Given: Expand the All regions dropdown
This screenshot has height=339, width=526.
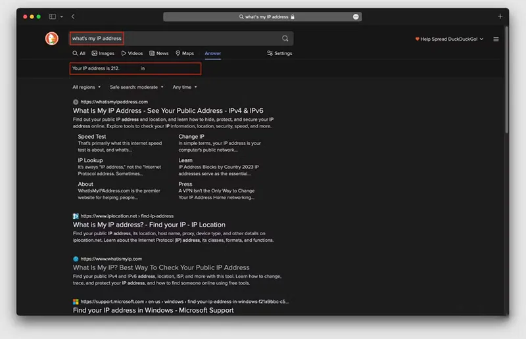Looking at the screenshot, I should 86,87.
